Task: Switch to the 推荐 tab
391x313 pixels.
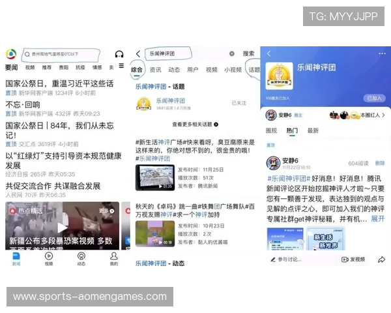Action: 47,67
